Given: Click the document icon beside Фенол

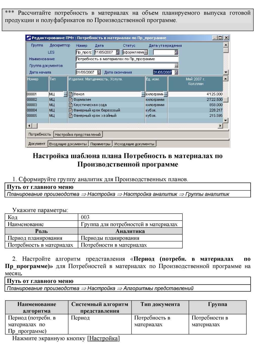Looking at the screenshot, I should (x=71, y=94).
